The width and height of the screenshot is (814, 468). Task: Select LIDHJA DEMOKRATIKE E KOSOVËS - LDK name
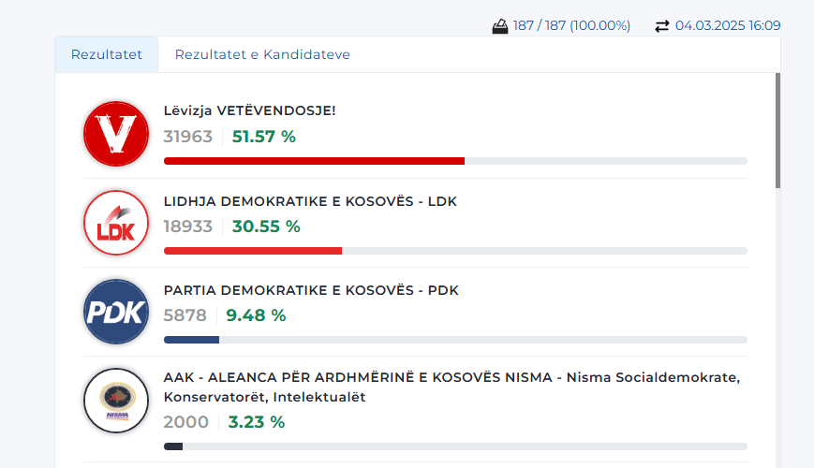310,201
